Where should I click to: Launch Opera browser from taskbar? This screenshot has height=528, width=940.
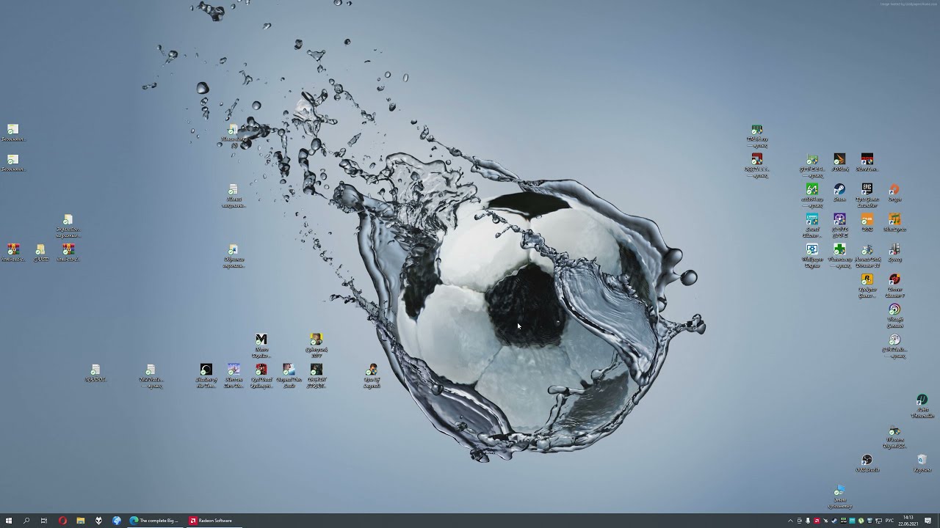click(62, 521)
